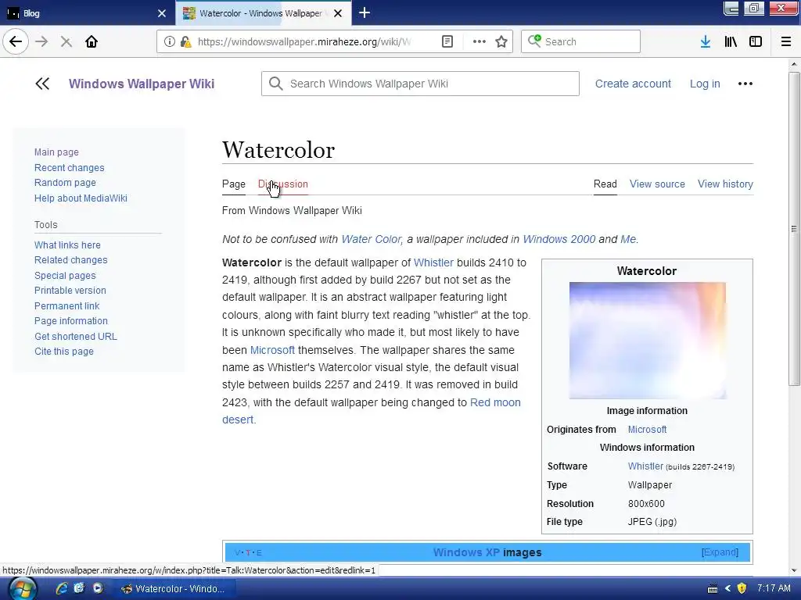This screenshot has height=600, width=801.
Task: Expand the Windows XP images navbox
Action: click(x=720, y=552)
